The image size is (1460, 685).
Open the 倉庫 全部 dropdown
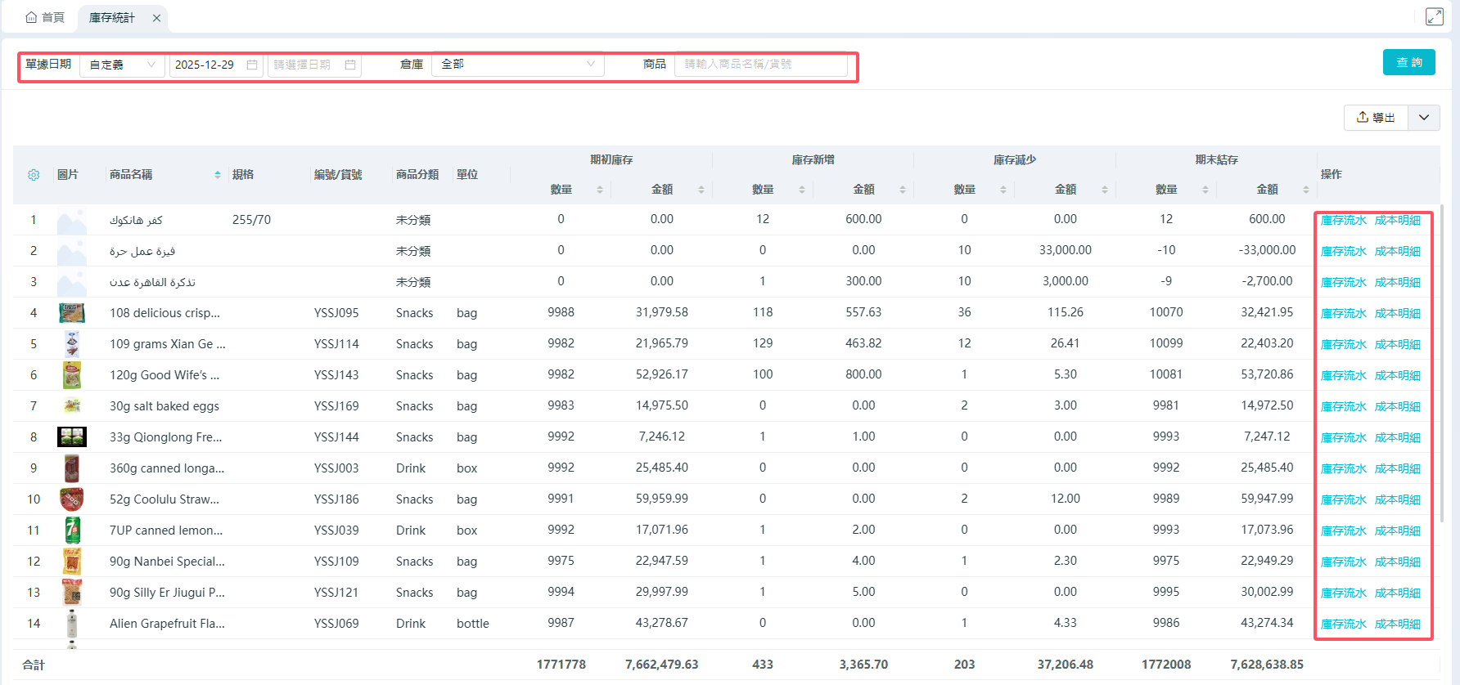[517, 65]
